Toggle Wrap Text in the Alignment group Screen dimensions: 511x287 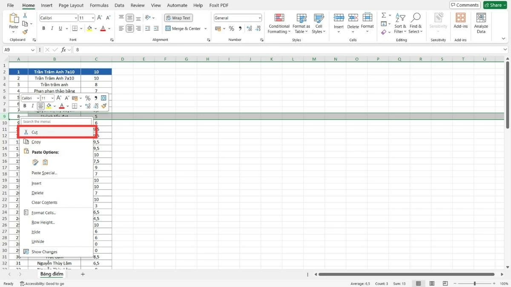[x=178, y=18]
